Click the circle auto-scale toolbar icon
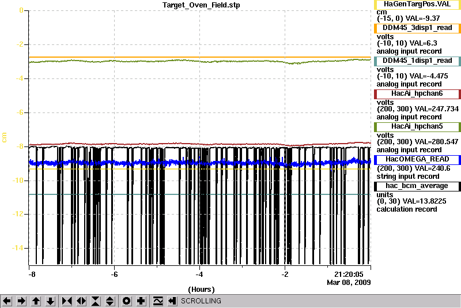 pyautogui.click(x=126, y=301)
